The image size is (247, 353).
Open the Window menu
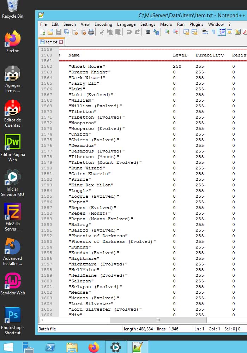click(216, 24)
